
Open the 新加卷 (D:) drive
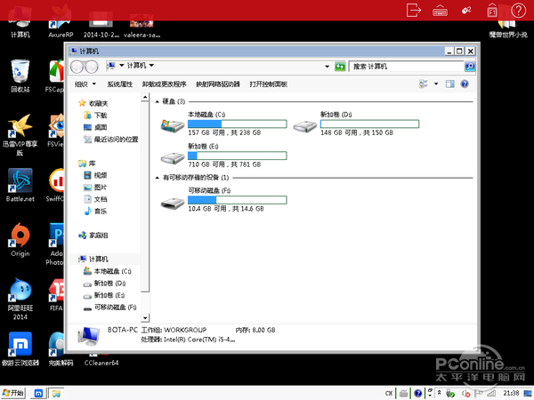coord(304,125)
